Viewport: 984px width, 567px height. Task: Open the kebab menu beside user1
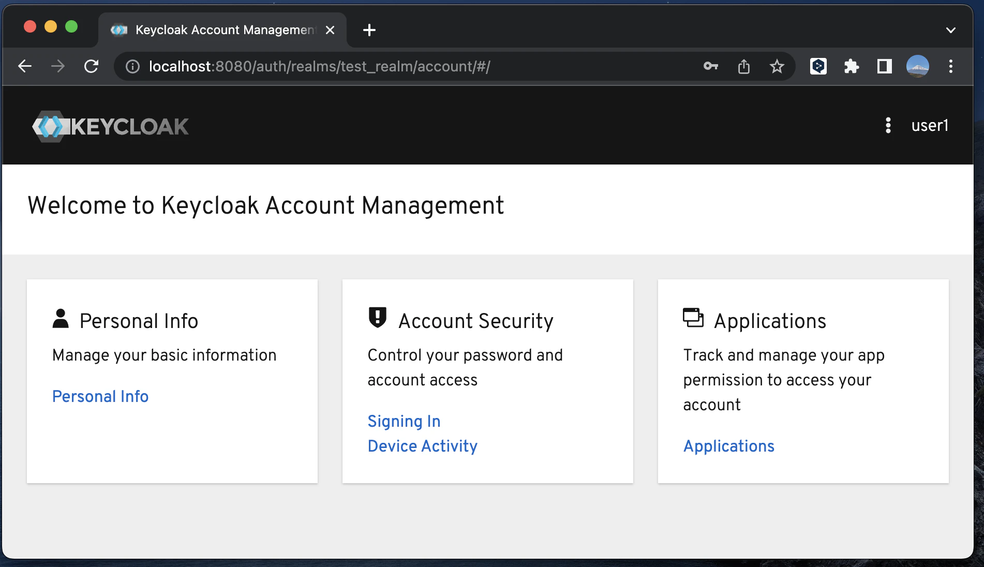[x=888, y=125]
